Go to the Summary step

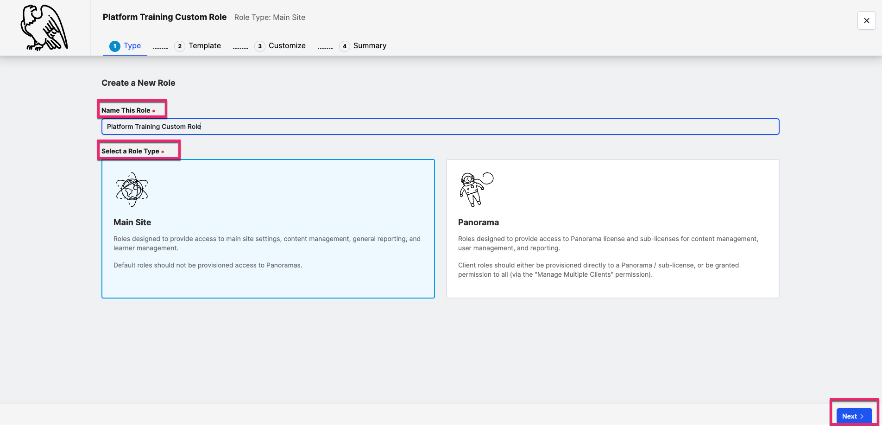[363, 46]
